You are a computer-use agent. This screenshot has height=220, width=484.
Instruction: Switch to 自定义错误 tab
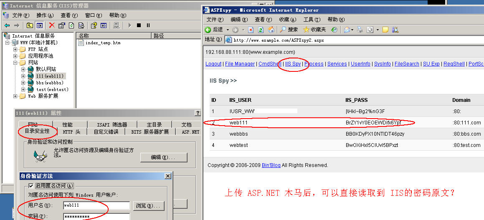pos(106,132)
